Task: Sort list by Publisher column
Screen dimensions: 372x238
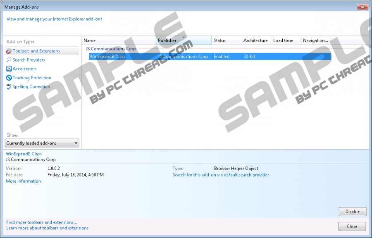Action: pyautogui.click(x=184, y=40)
